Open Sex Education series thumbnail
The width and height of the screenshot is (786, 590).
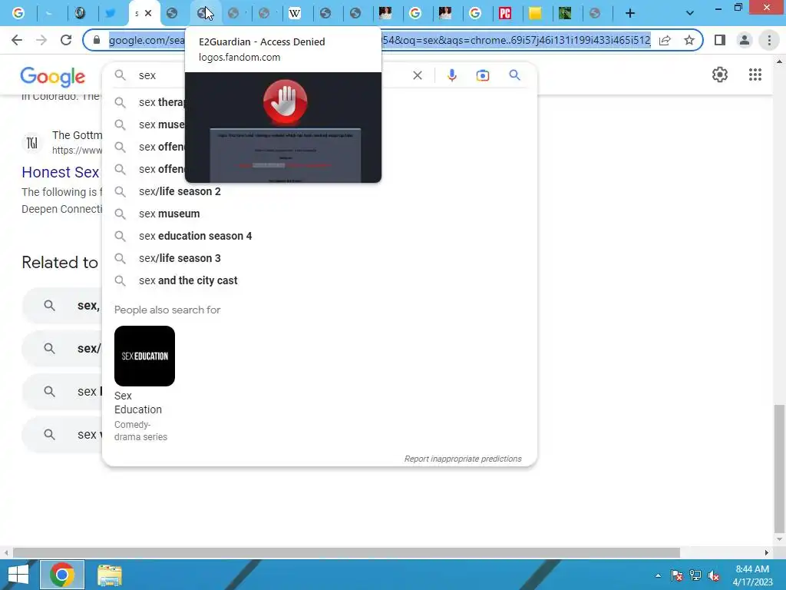(144, 356)
